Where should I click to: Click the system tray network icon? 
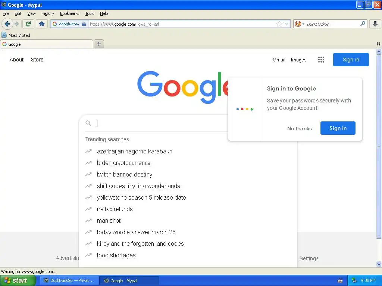[x=354, y=280]
